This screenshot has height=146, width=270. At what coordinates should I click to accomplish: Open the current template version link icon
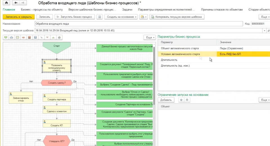pyautogui.click(x=268, y=31)
